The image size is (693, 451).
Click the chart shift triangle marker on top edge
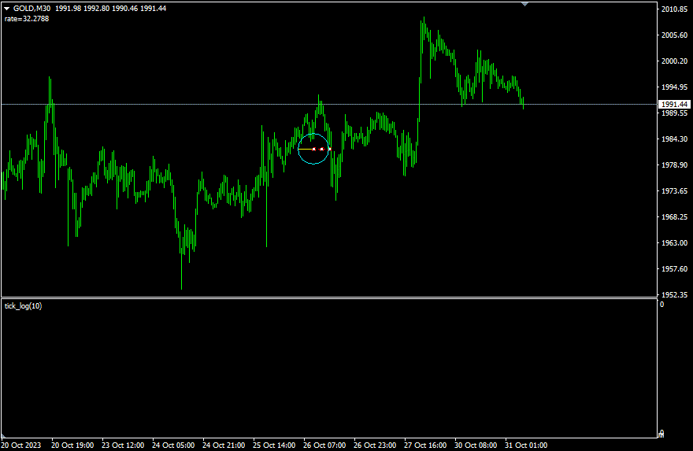click(524, 4)
